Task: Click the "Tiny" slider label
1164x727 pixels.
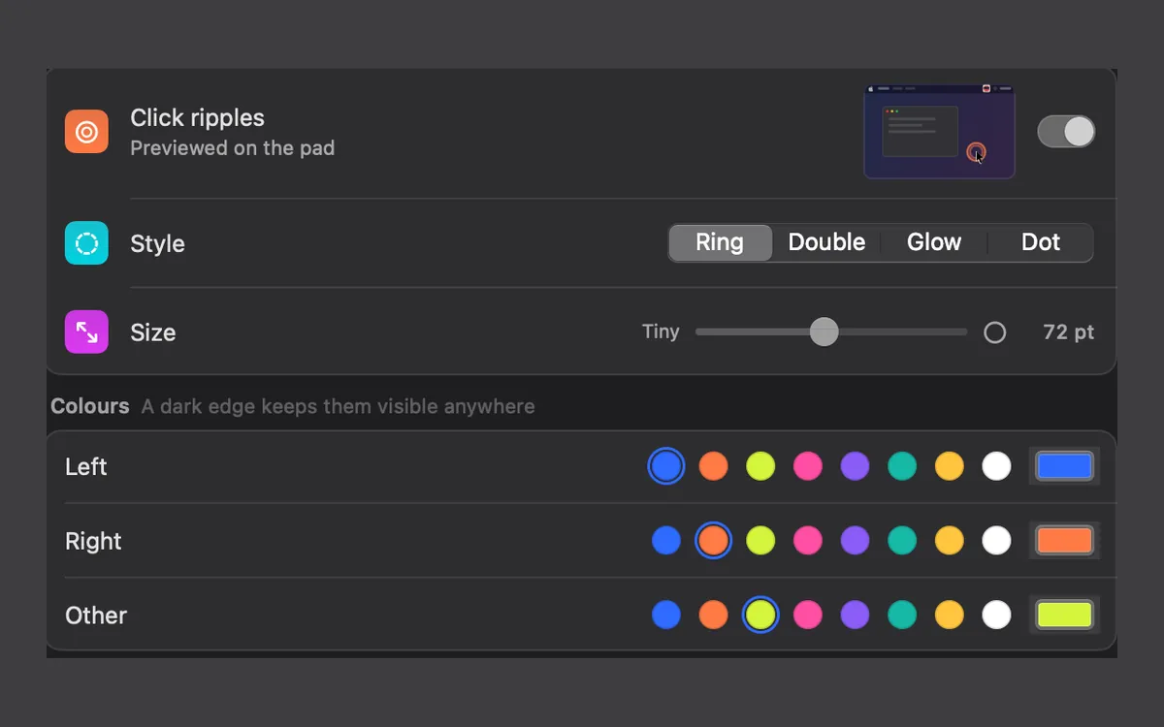Action: 661,332
